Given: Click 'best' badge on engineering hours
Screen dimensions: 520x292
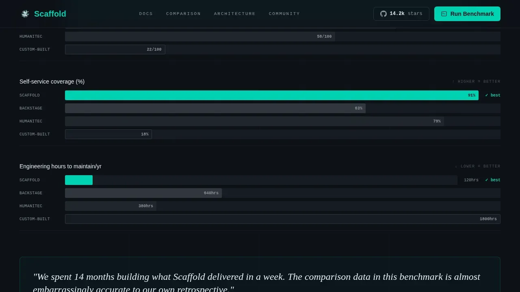Looking at the screenshot, I should (x=493, y=180).
